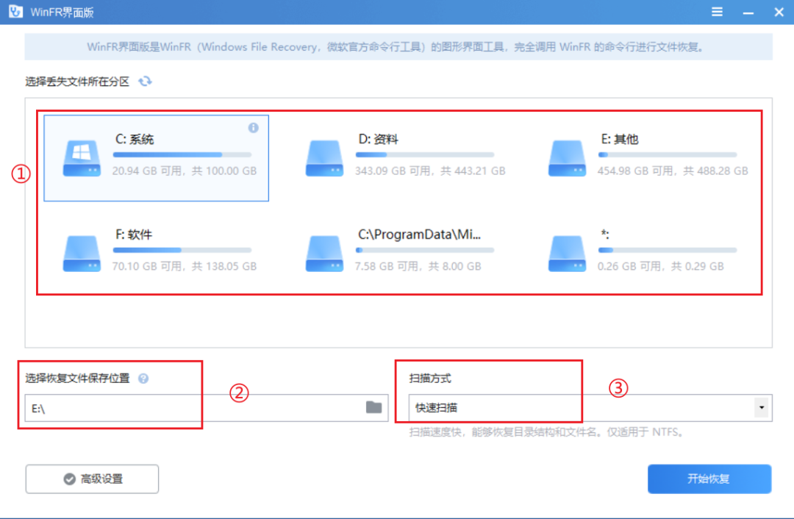This screenshot has width=794, height=519.
Task: Click the WinFR界面版 intro banner text
Action: (x=396, y=47)
